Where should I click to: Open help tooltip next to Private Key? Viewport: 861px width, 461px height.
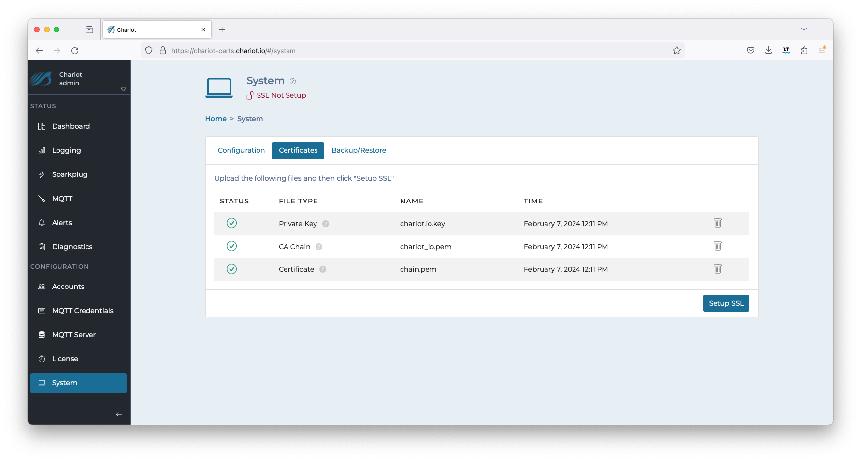point(326,224)
